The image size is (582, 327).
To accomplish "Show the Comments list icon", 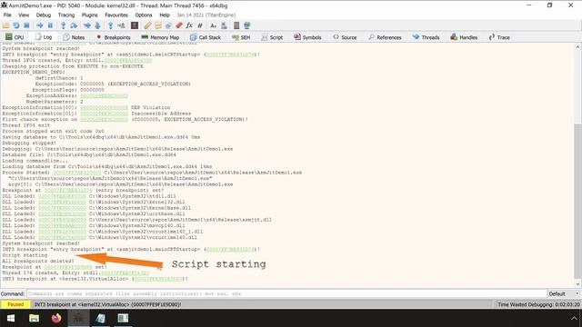I will 158,25.
